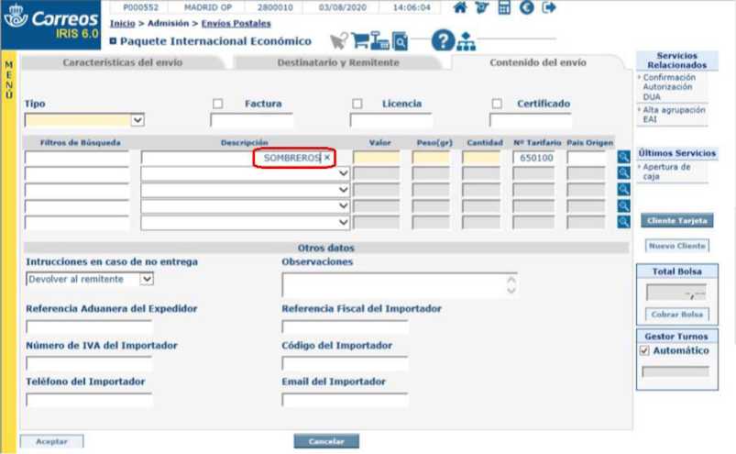The width and height of the screenshot is (736, 454).
Task: Click the Cancelar button
Action: 326,441
